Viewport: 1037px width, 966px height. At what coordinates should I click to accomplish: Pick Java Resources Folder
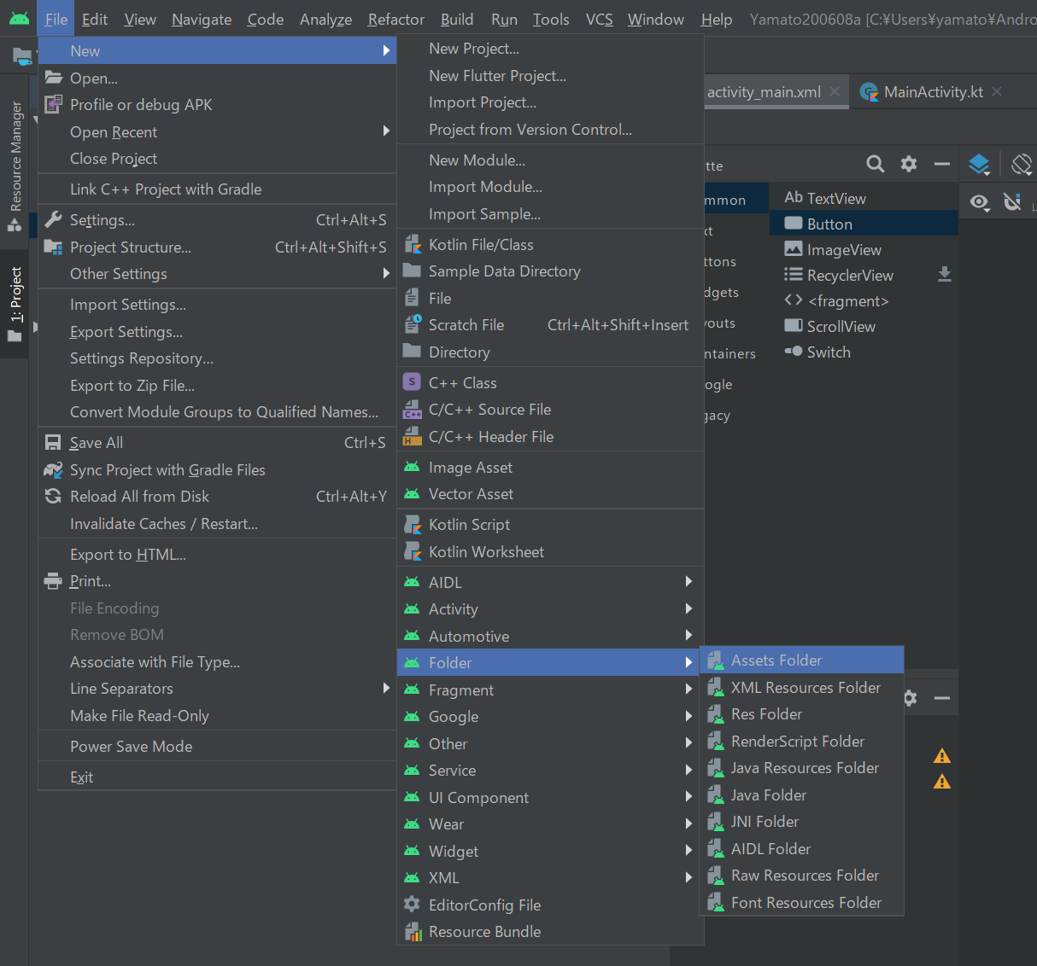click(x=801, y=768)
